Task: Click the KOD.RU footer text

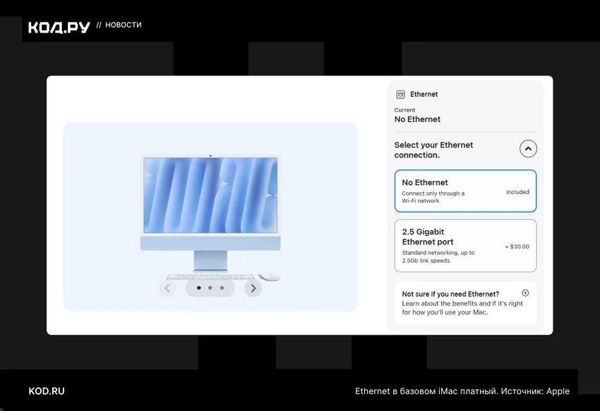Action: 47,391
